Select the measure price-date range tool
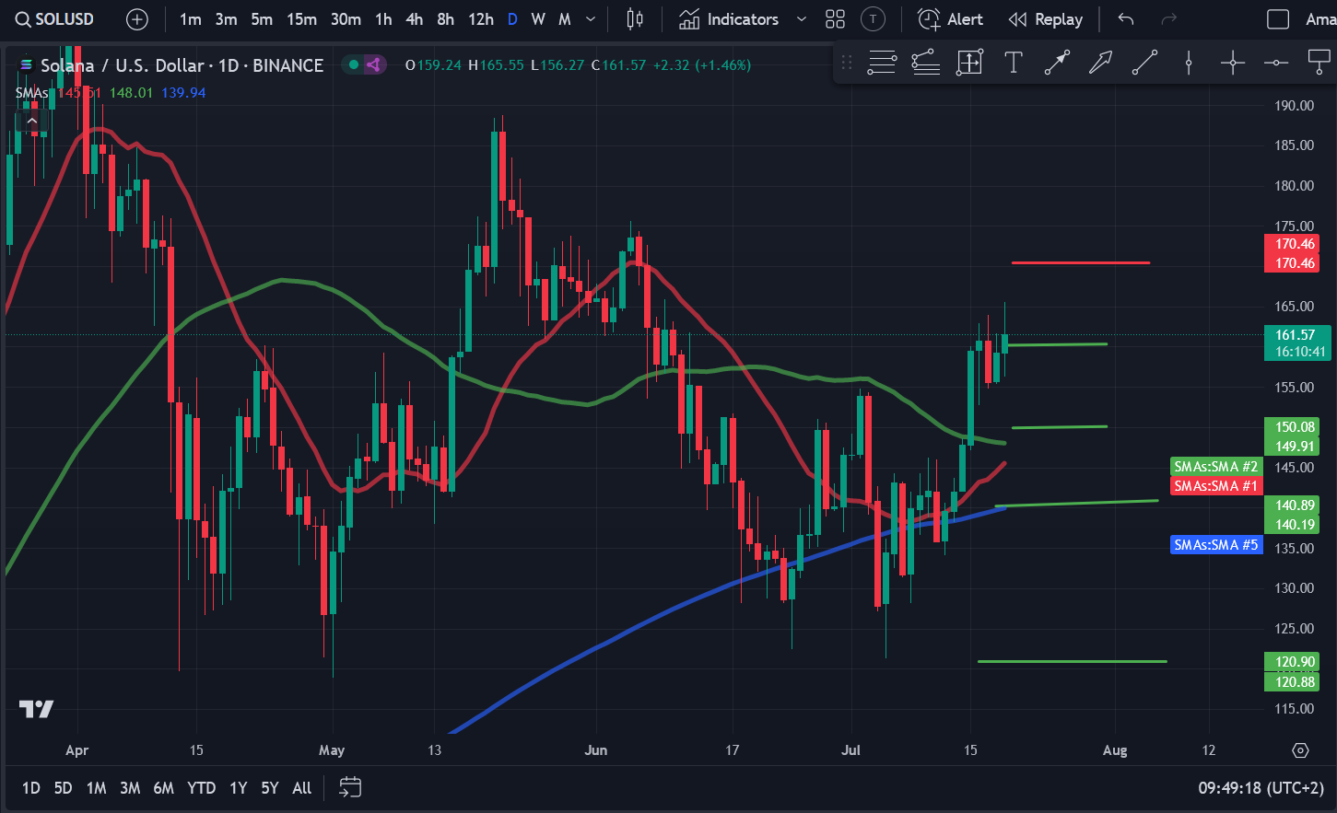This screenshot has width=1337, height=813. [969, 63]
